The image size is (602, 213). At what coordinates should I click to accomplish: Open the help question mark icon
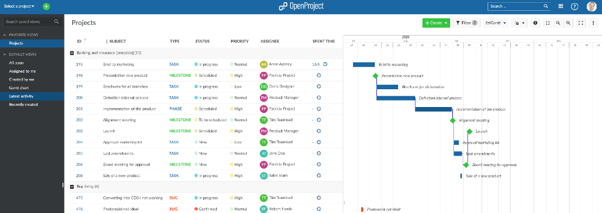574,6
